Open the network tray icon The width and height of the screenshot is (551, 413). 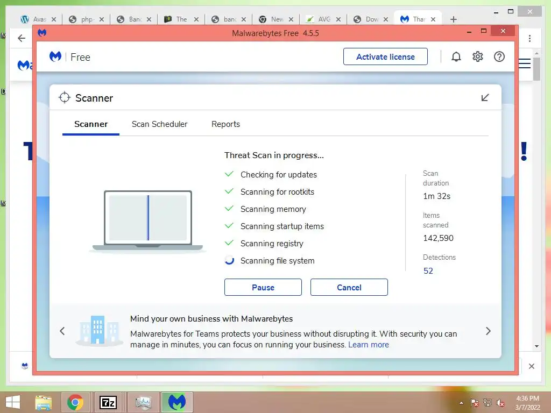click(488, 403)
